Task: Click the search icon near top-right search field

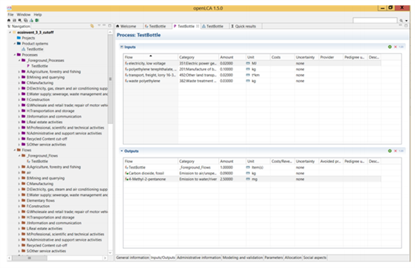Action: point(401,20)
